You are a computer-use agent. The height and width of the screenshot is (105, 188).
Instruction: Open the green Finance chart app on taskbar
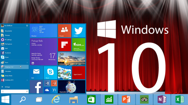tap(109, 99)
